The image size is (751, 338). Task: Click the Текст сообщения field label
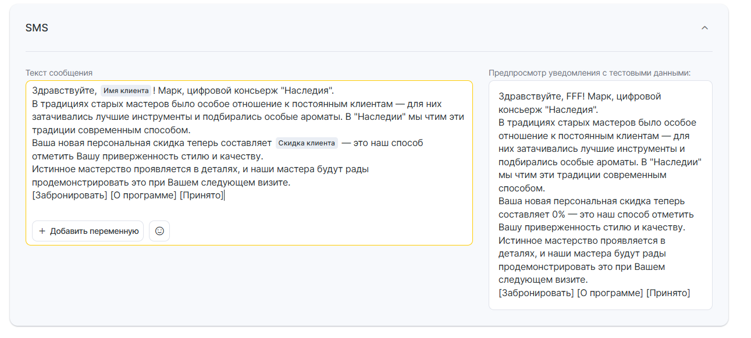pos(59,73)
